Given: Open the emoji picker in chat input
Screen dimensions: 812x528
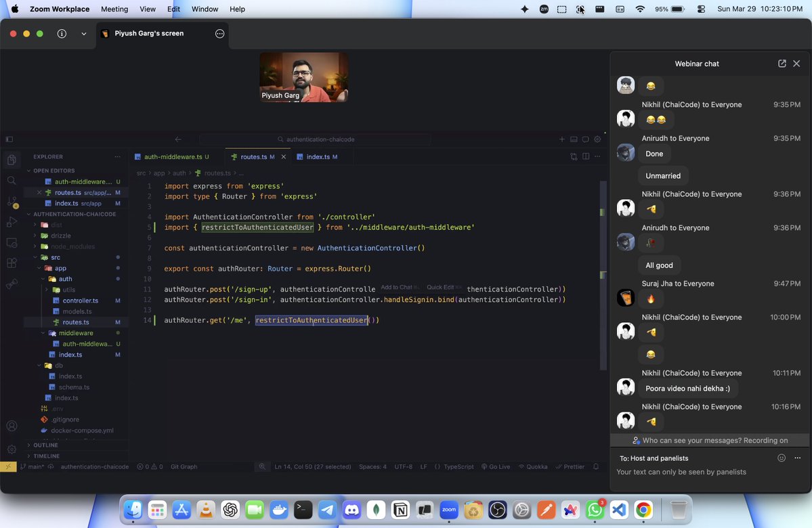Looking at the screenshot, I should (782, 458).
